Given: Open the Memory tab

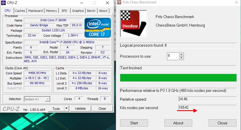Looking at the screenshot, I should 51,11.
